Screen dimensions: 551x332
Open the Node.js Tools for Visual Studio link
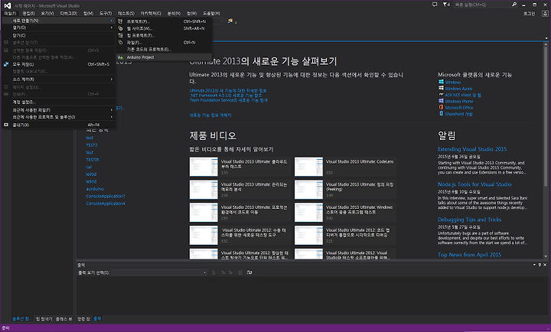click(474, 184)
